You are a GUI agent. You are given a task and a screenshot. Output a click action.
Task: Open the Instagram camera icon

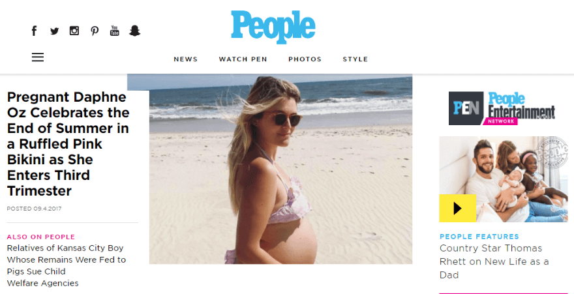tap(74, 31)
